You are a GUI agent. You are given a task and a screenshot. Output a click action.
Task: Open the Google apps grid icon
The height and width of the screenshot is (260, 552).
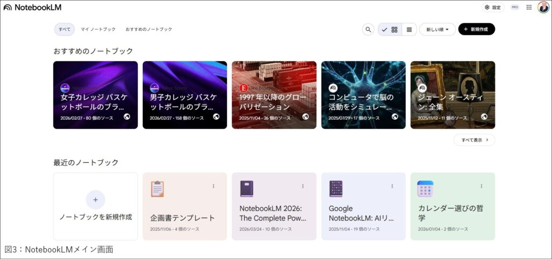529,8
